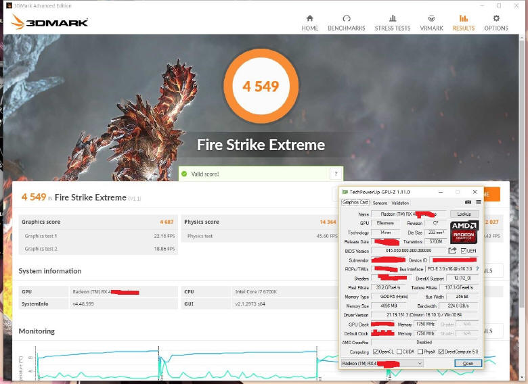Screen dimensions: 528x384
Task: Click the 'System information' heading
Action: pyautogui.click(x=50, y=271)
